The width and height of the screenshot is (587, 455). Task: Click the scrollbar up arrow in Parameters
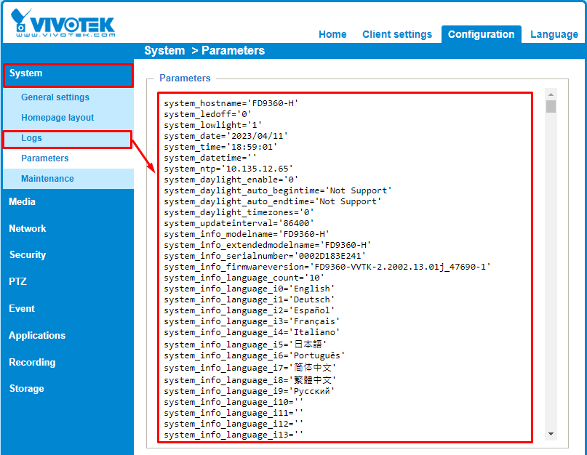pos(551,94)
